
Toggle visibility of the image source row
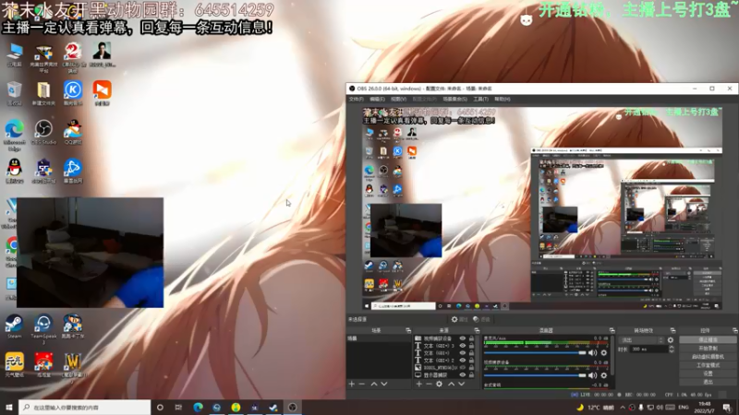click(463, 367)
